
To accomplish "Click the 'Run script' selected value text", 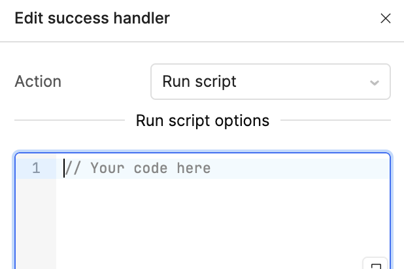I will (x=199, y=82).
